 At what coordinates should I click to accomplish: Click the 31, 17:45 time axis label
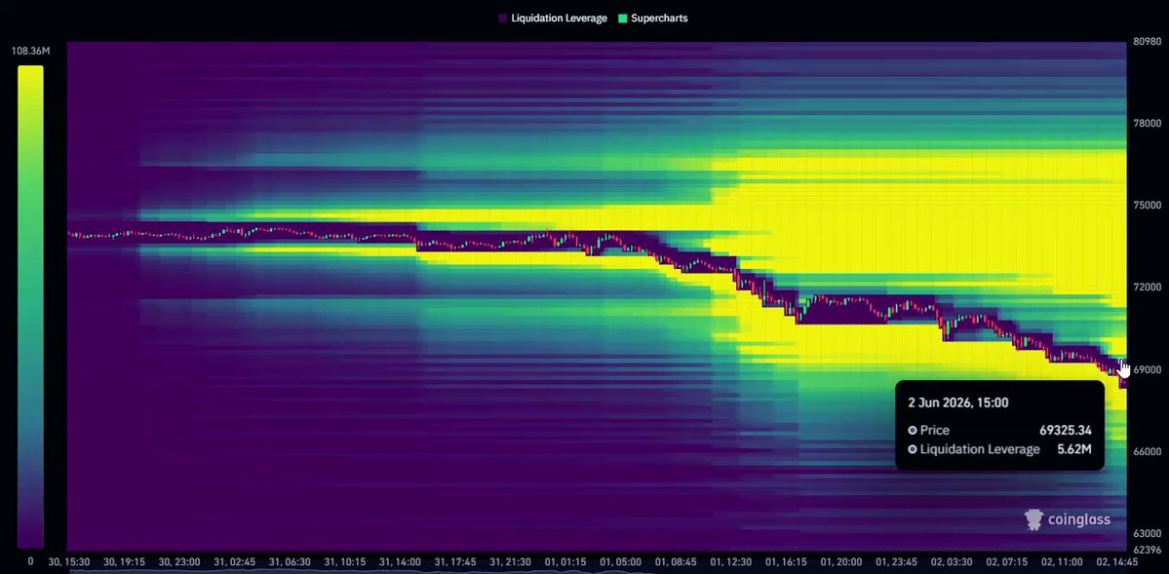coord(455,562)
